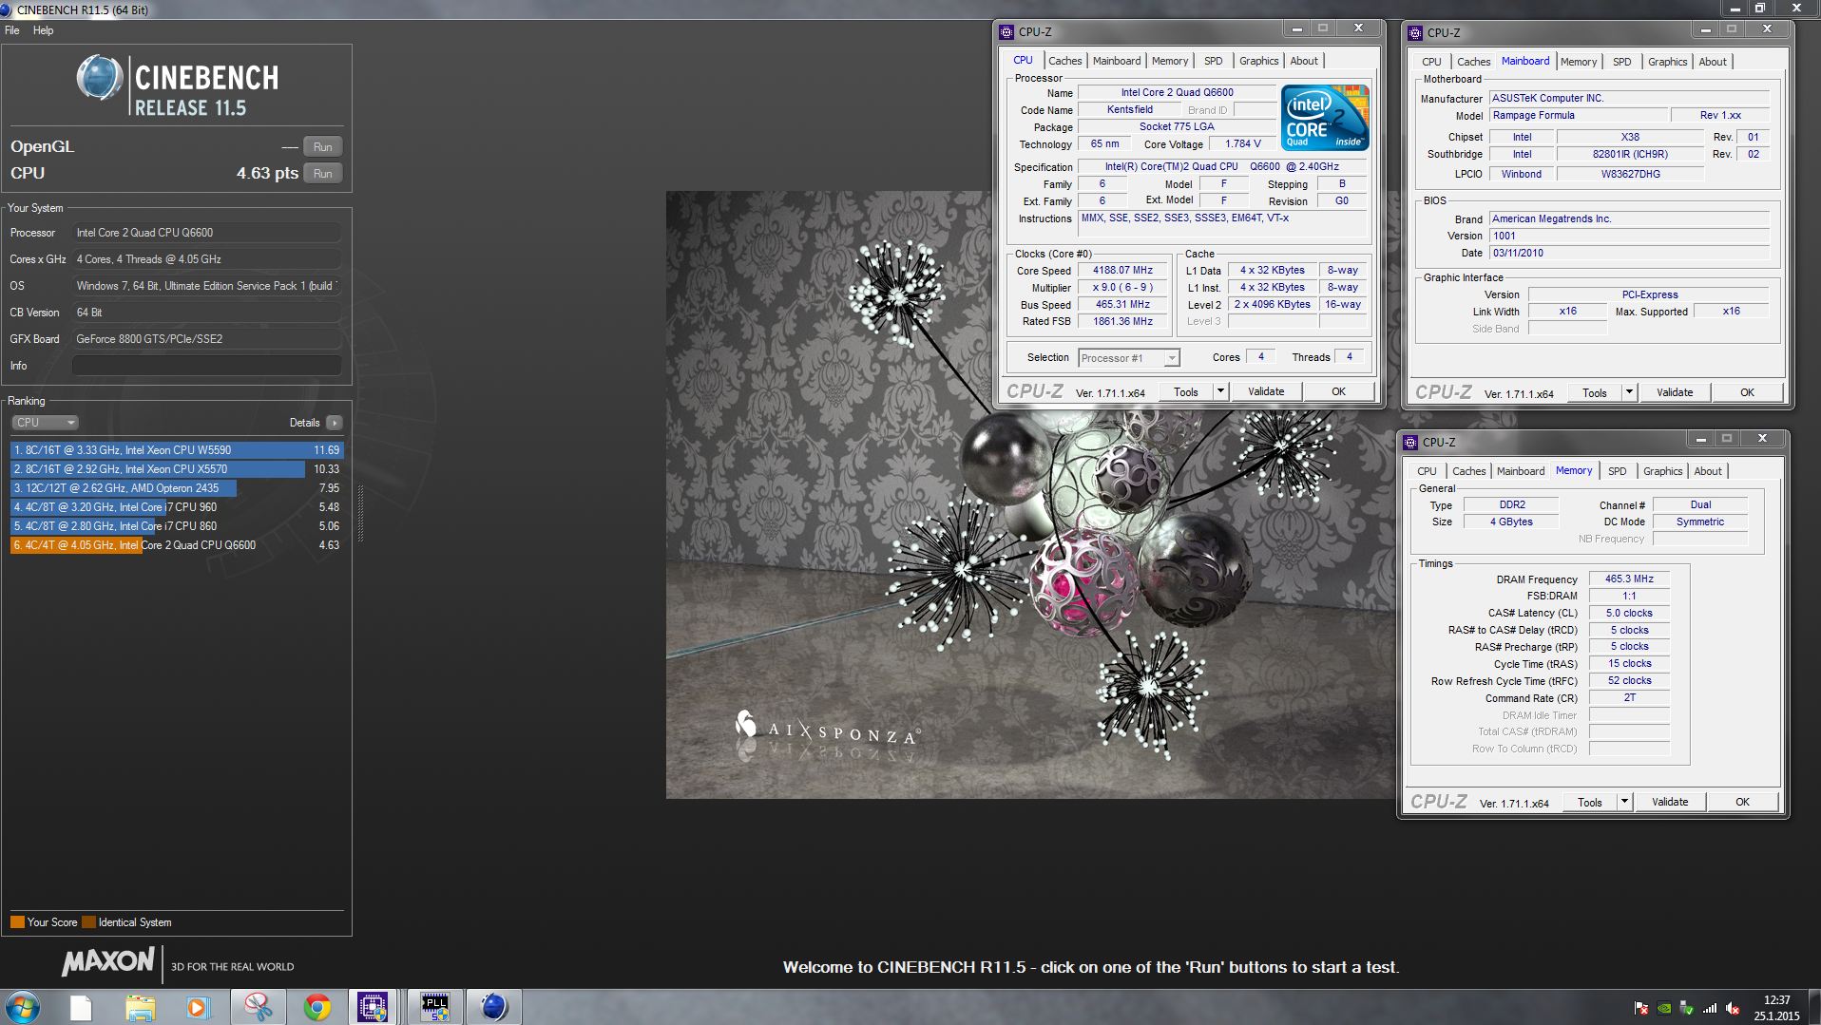
Task: Open SPD tab in CPU-Z CPU window
Action: click(x=1213, y=61)
